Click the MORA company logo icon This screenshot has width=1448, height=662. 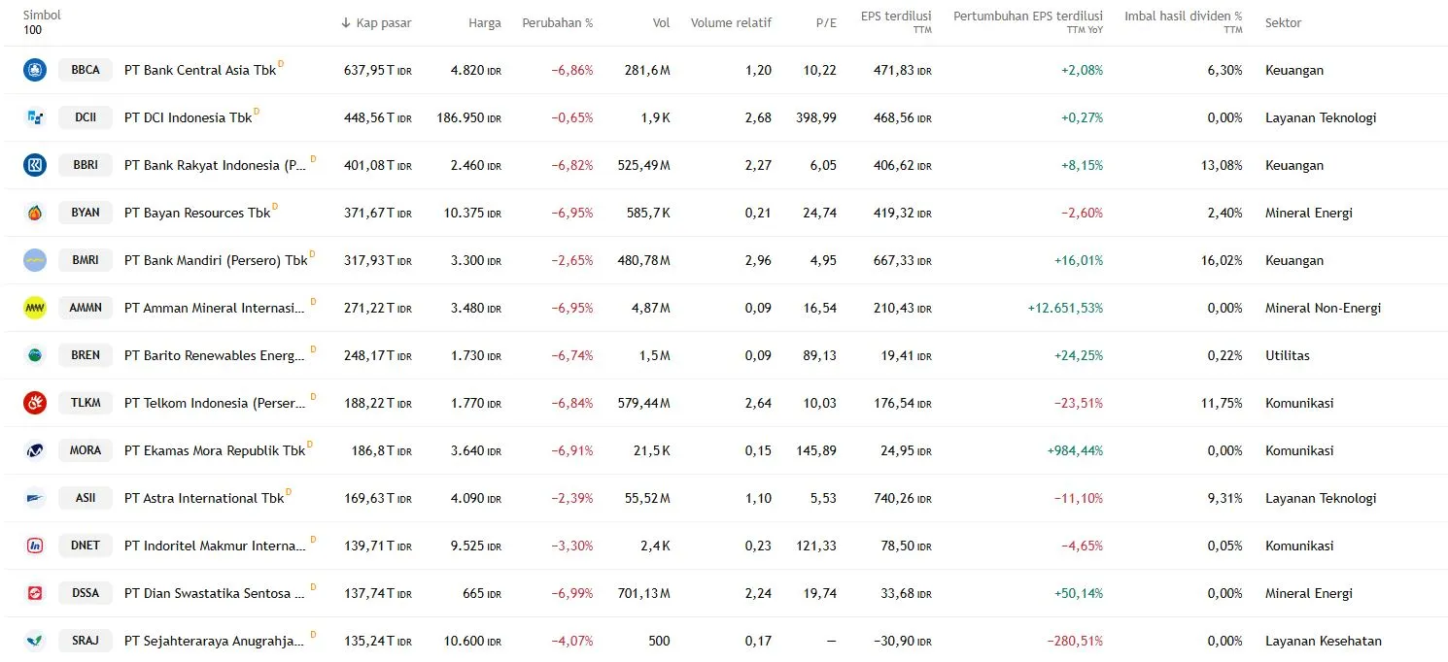(35, 450)
